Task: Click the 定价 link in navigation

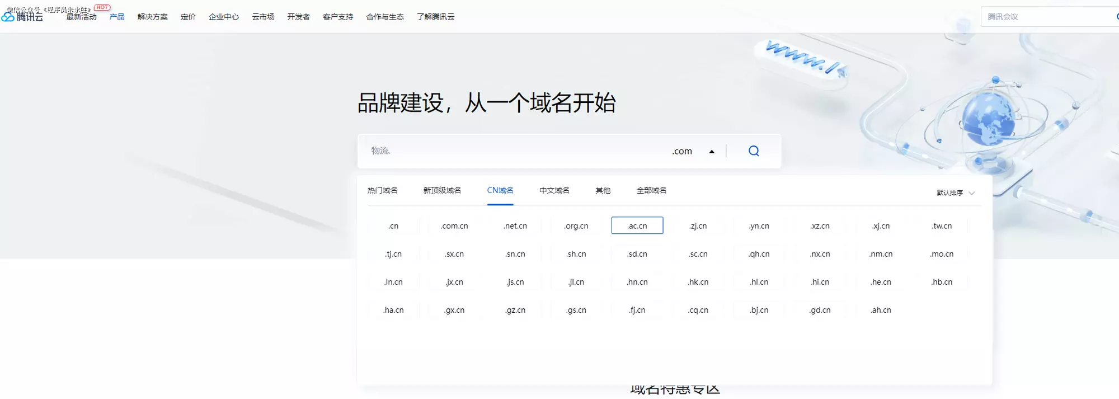Action: pyautogui.click(x=188, y=17)
